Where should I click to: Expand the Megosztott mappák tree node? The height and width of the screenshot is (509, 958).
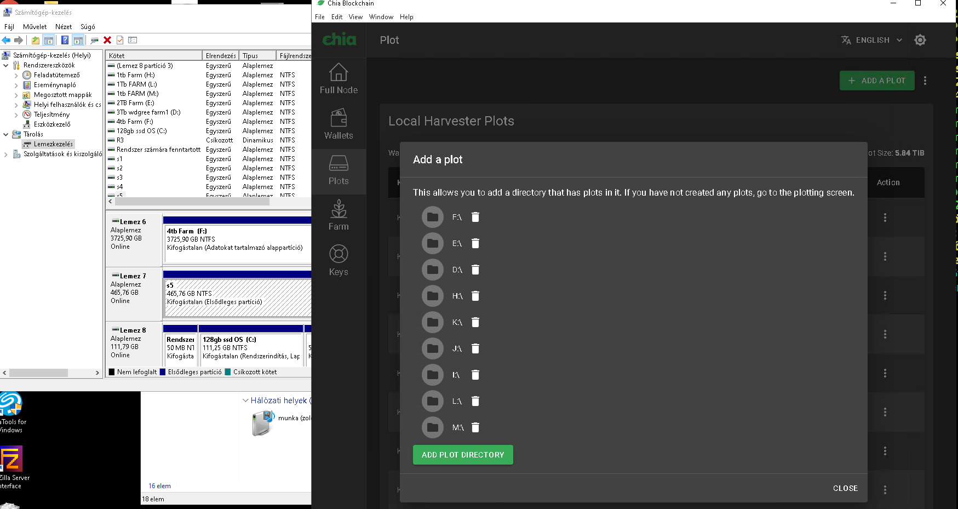(x=16, y=95)
